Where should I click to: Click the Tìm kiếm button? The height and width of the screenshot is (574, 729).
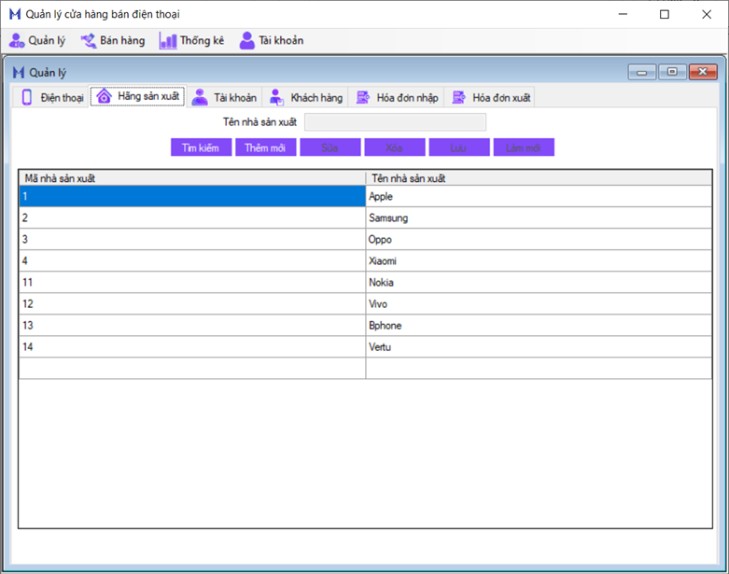point(201,147)
